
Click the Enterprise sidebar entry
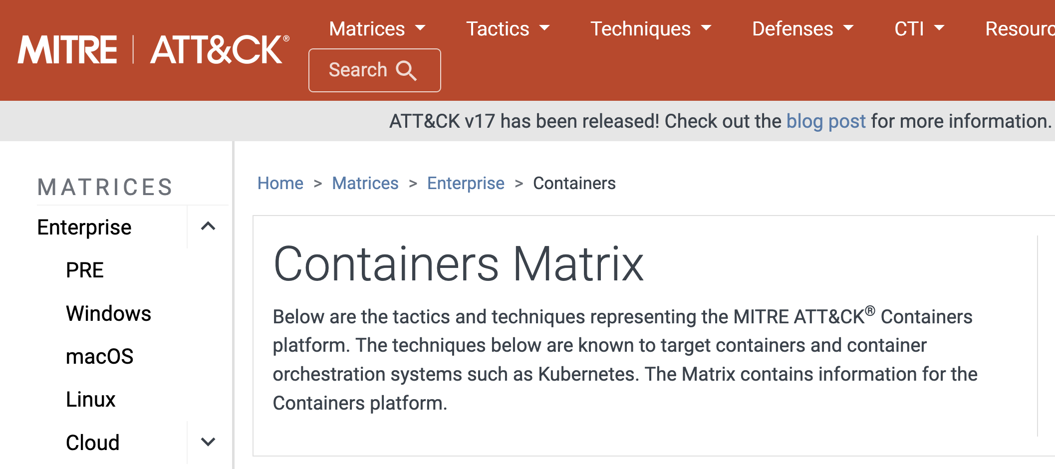[x=84, y=227]
